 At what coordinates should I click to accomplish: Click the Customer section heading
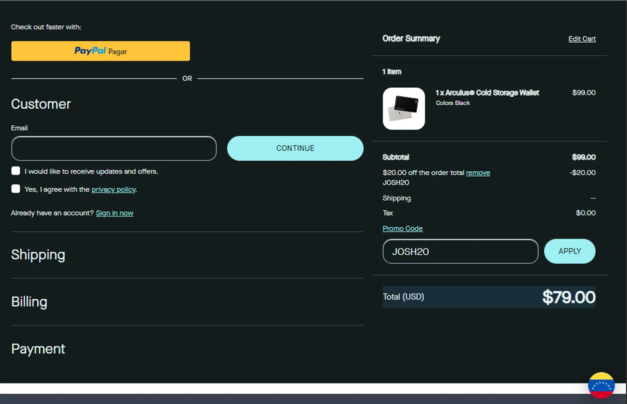click(41, 104)
